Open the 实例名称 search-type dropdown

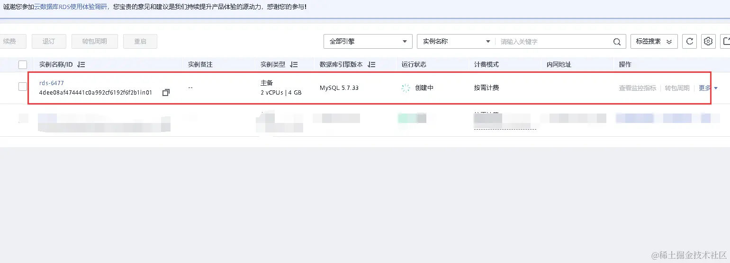click(x=456, y=42)
